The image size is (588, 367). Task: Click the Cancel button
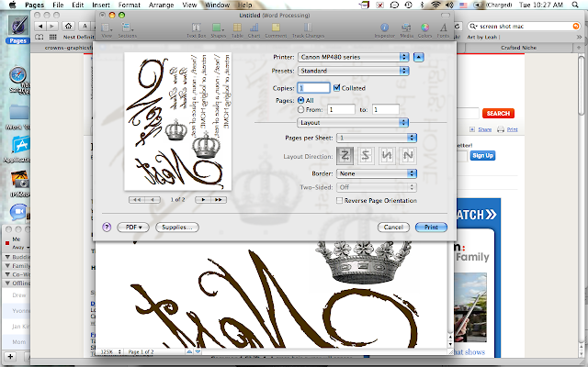(x=393, y=227)
